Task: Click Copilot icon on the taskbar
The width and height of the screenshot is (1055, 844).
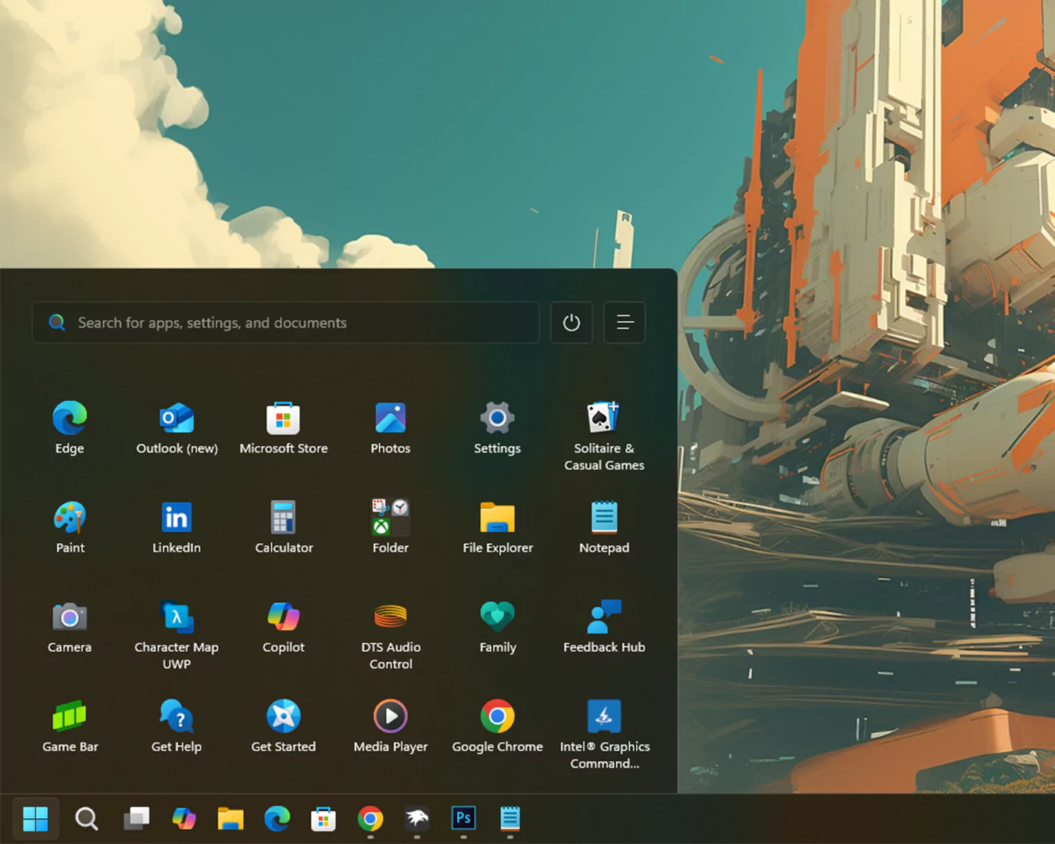Action: pyautogui.click(x=184, y=818)
